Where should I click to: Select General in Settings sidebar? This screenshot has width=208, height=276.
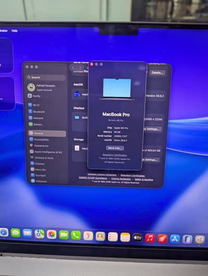click(47, 133)
